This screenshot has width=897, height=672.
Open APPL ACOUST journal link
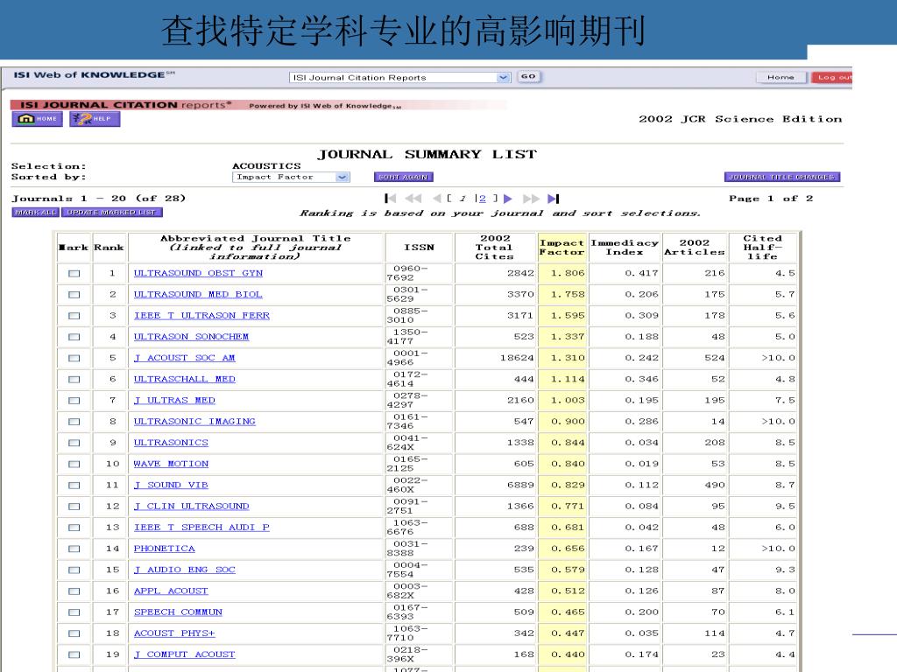(x=171, y=591)
